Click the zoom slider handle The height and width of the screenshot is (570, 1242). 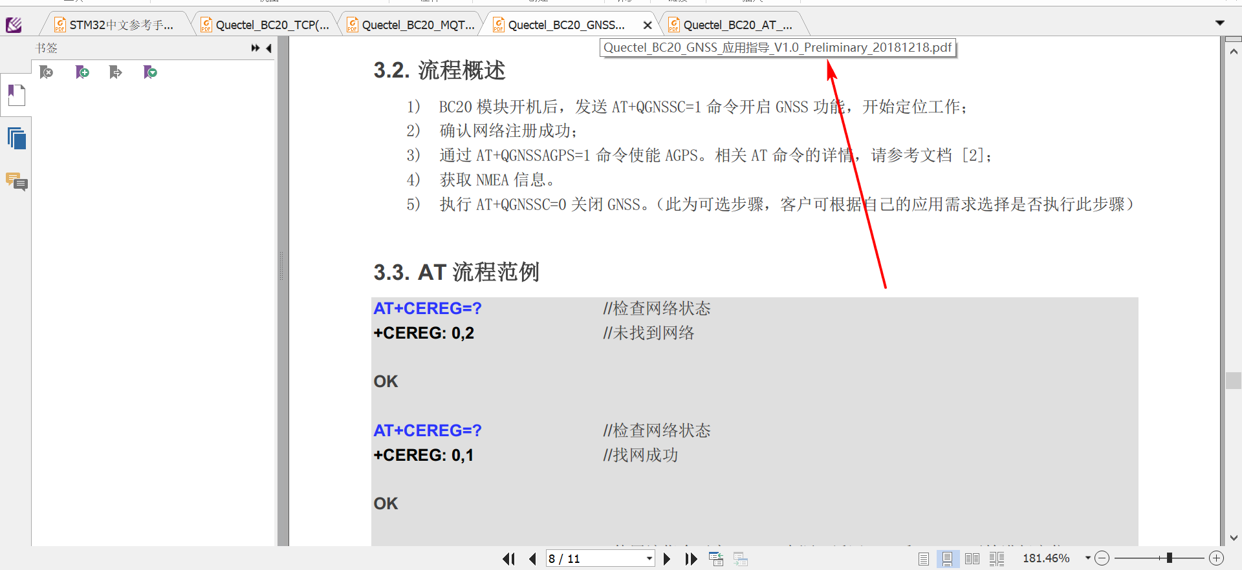(1170, 558)
